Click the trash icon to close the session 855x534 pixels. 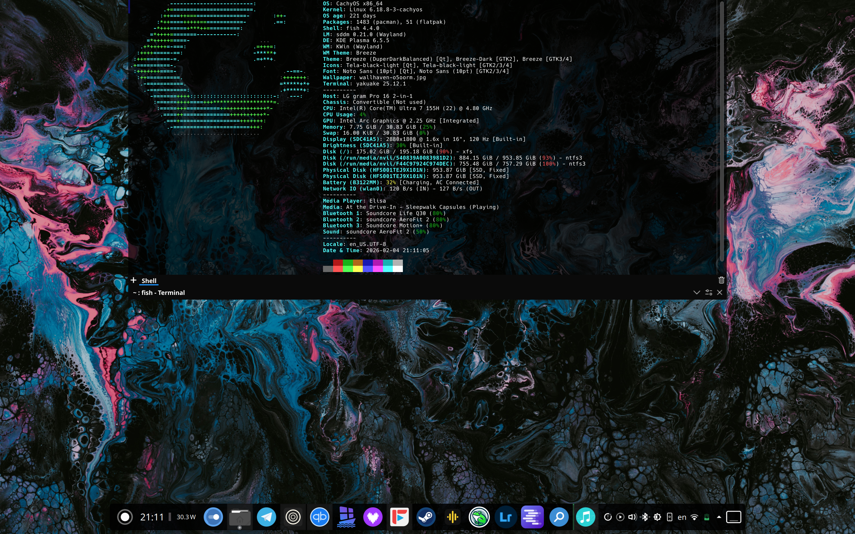(x=721, y=280)
